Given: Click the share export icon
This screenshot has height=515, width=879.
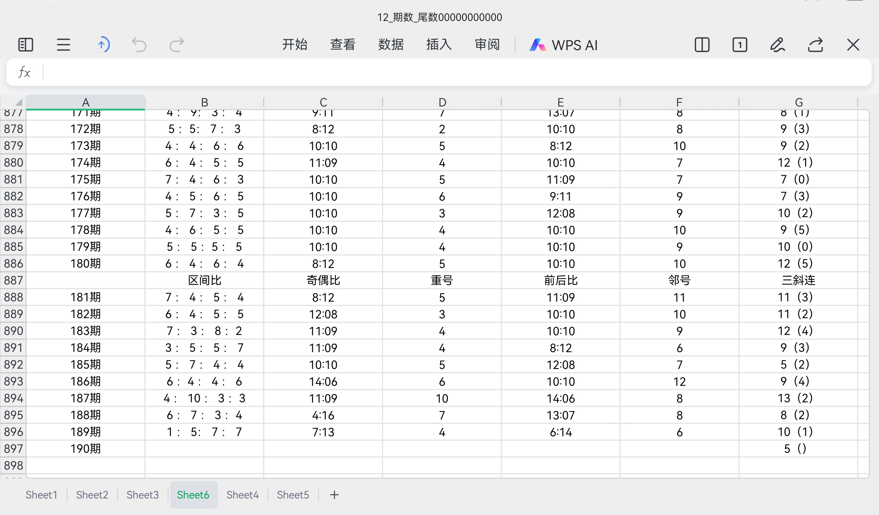Looking at the screenshot, I should click(815, 45).
